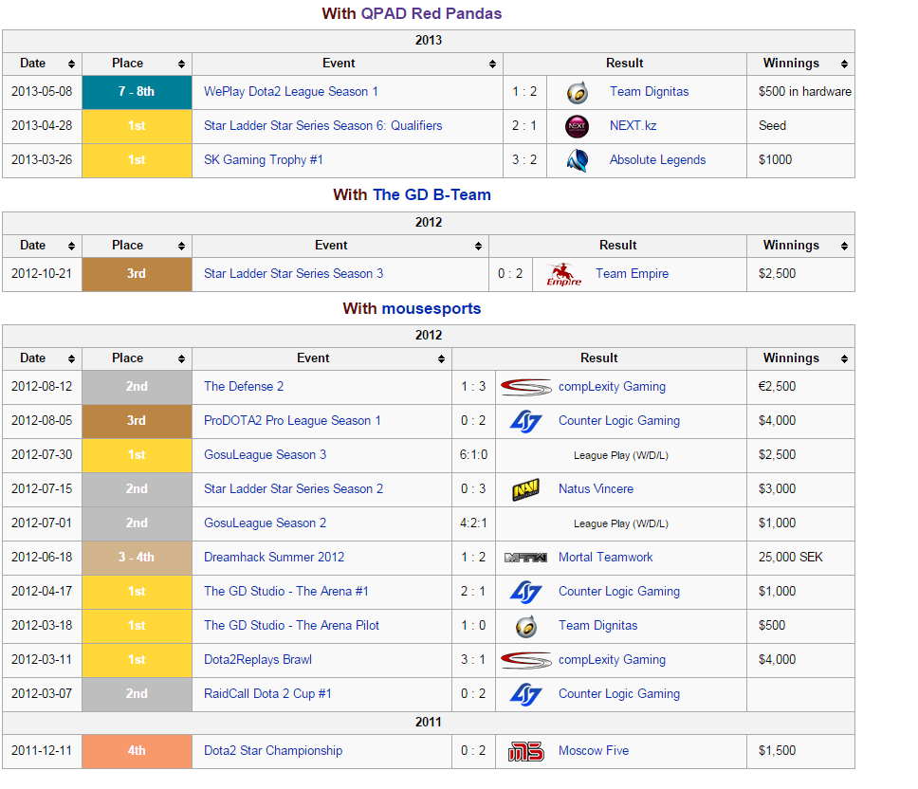
Task: Sort QPAD Red Pandas table by Place
Action: (x=181, y=64)
